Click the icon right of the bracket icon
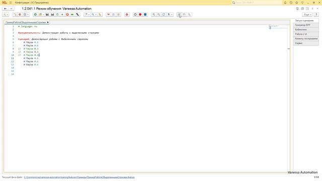322x181 pixels. [189, 15]
